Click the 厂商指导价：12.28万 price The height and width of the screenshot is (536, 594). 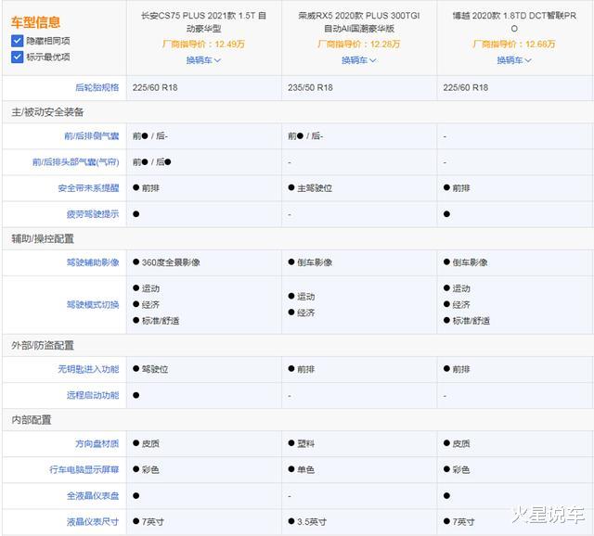359,45
